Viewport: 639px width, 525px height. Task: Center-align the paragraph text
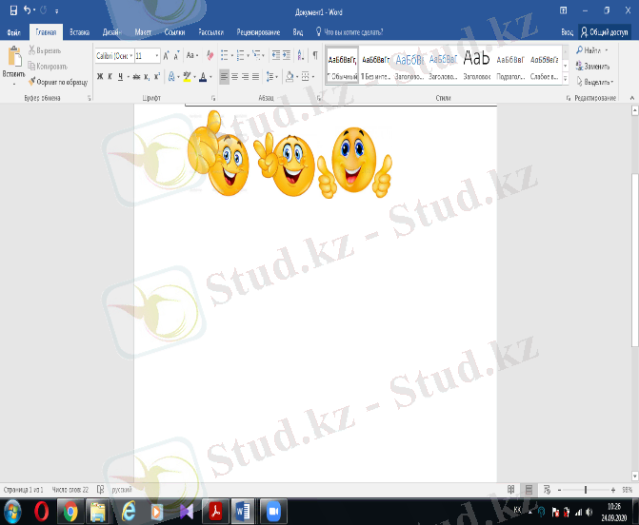coord(234,76)
